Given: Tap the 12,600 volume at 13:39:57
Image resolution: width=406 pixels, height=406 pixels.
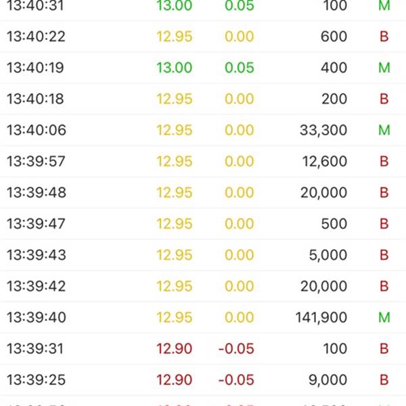Looking at the screenshot, I should 324,161.
